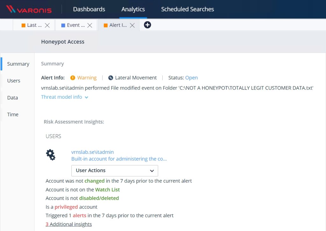Change the alert status 'Open'
This screenshot has height=231, width=326.
pos(191,78)
